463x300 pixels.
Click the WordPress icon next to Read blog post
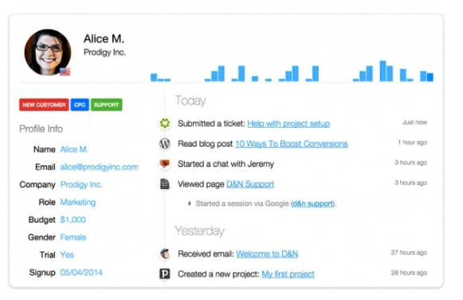(x=165, y=144)
